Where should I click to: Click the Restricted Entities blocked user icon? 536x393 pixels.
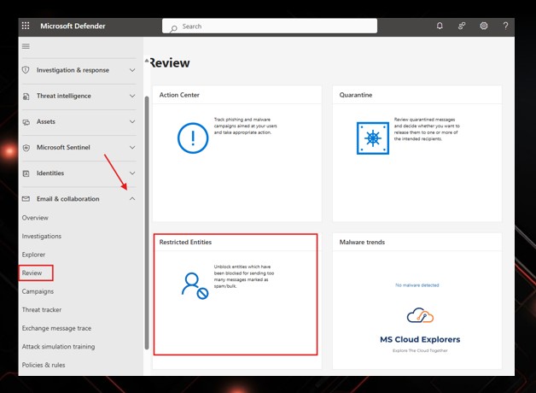click(195, 285)
